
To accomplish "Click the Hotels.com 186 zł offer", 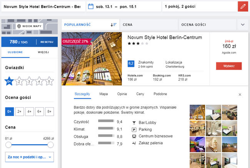I will [x=135, y=78].
